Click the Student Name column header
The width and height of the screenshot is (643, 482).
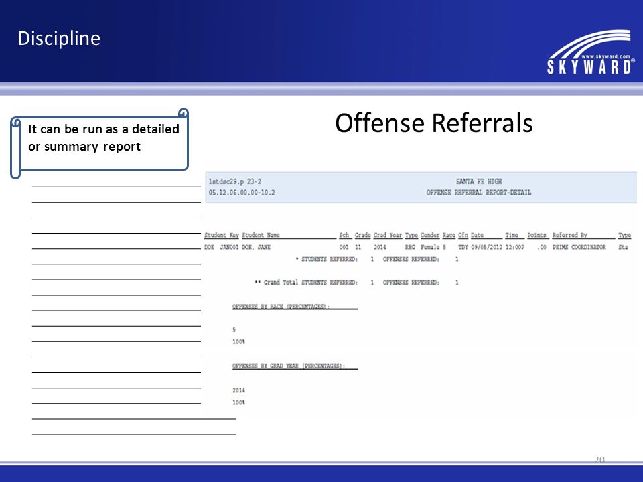261,235
